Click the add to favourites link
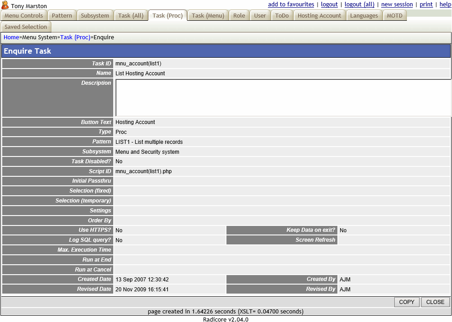The image size is (452, 322). point(291,5)
